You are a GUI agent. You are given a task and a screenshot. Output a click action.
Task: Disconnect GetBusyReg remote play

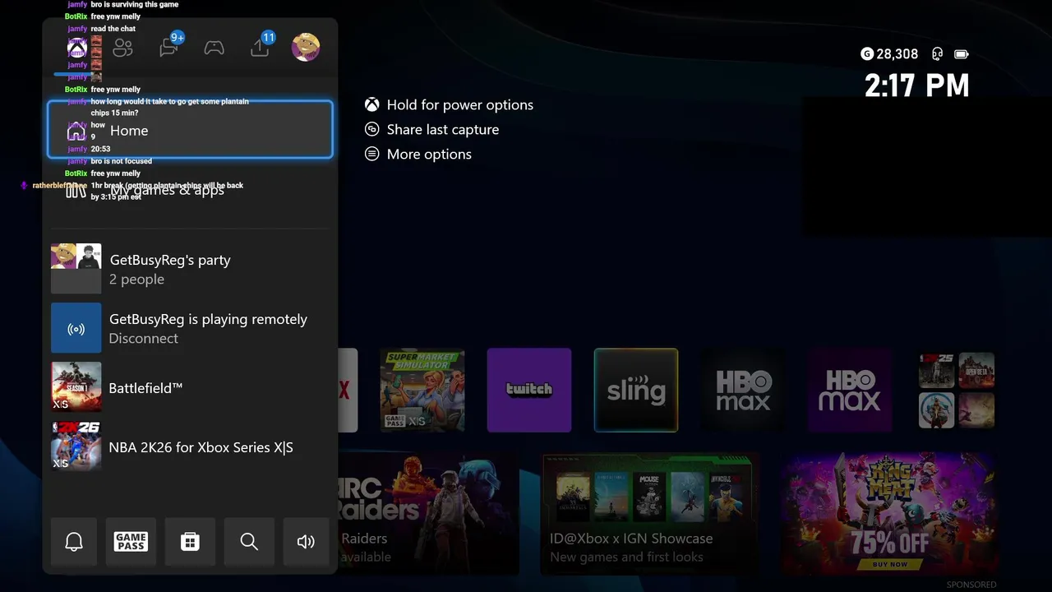tap(190, 328)
